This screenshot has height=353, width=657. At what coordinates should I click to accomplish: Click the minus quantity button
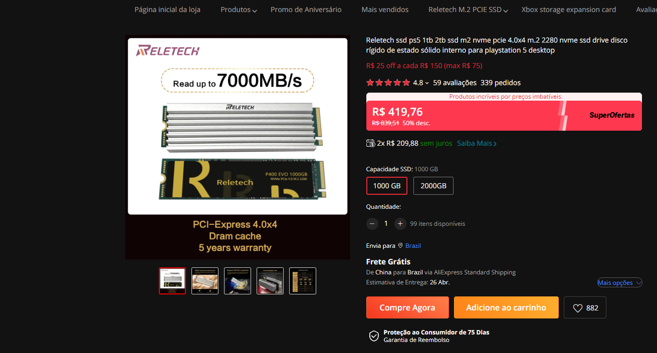(x=372, y=224)
